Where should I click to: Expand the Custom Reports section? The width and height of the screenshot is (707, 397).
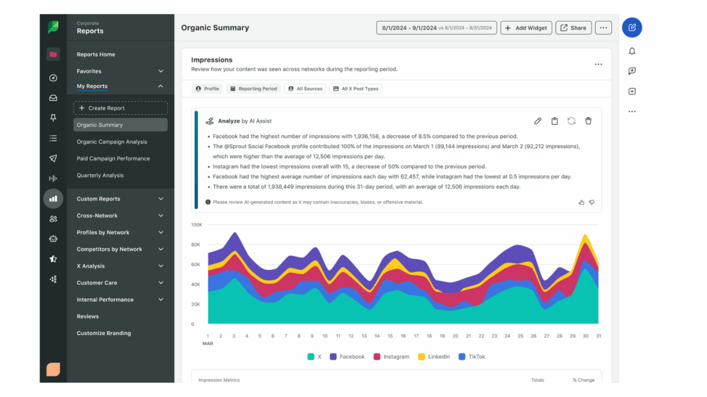(x=161, y=199)
